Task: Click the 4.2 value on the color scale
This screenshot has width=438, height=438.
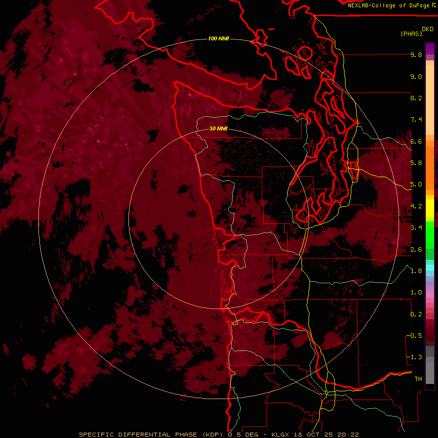Action: coord(416,206)
